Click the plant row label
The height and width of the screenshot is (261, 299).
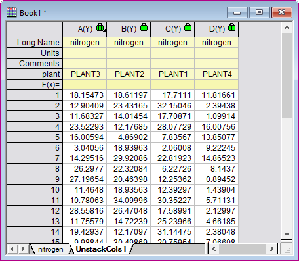click(x=35, y=74)
